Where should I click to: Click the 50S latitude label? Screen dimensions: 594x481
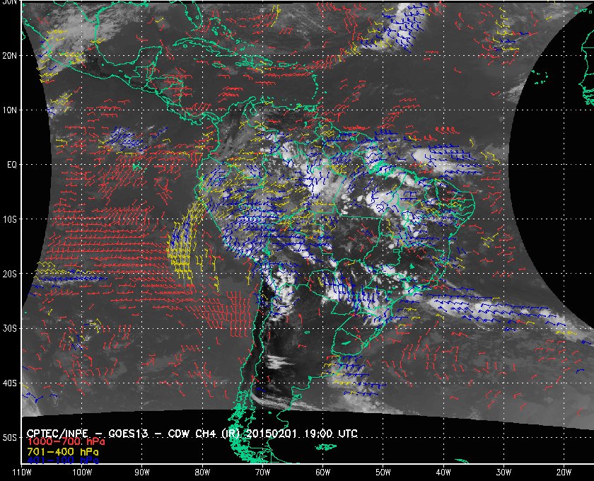pos(10,438)
